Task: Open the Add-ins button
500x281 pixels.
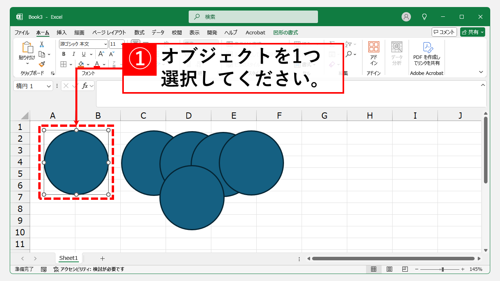Action: [x=374, y=54]
